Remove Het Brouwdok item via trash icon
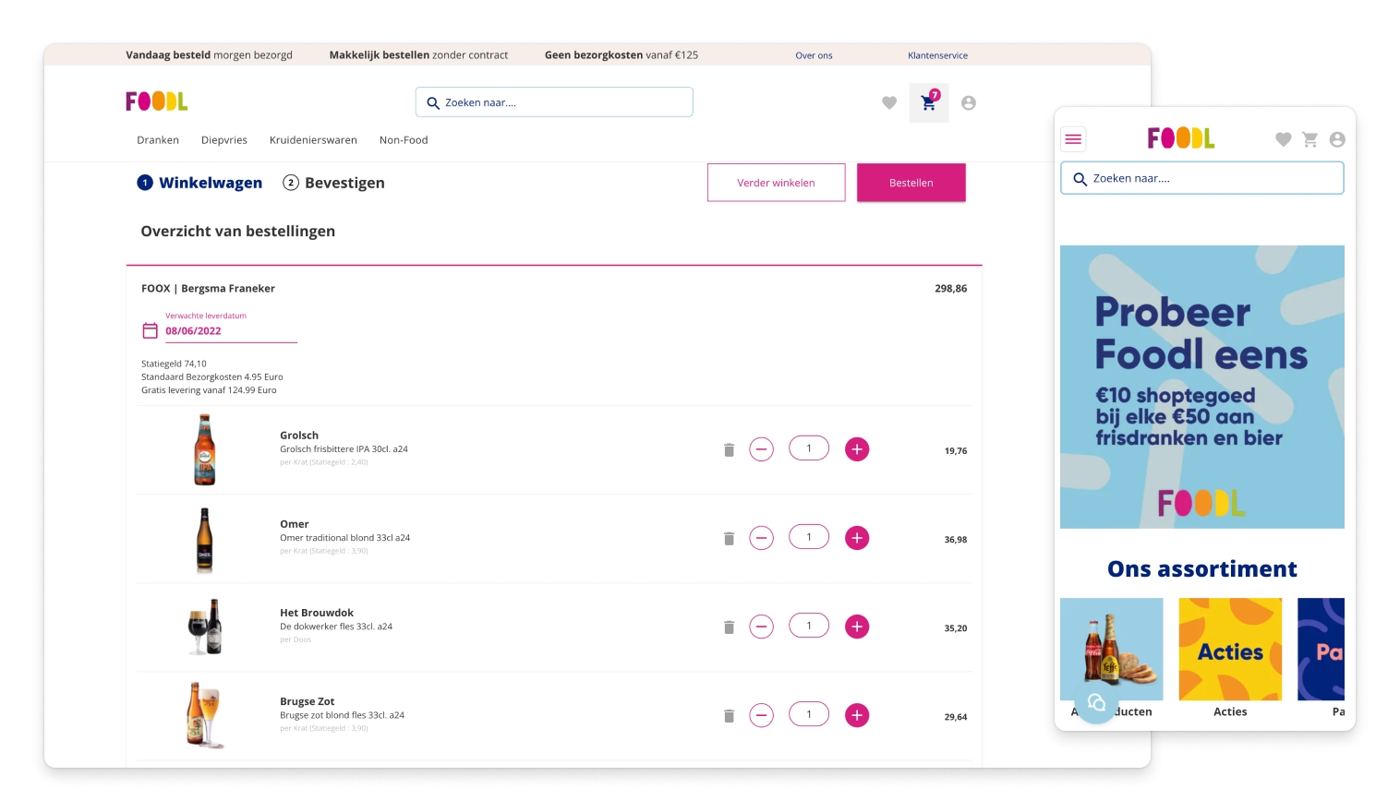Viewport: 1400px width, 812px height. pos(729,627)
